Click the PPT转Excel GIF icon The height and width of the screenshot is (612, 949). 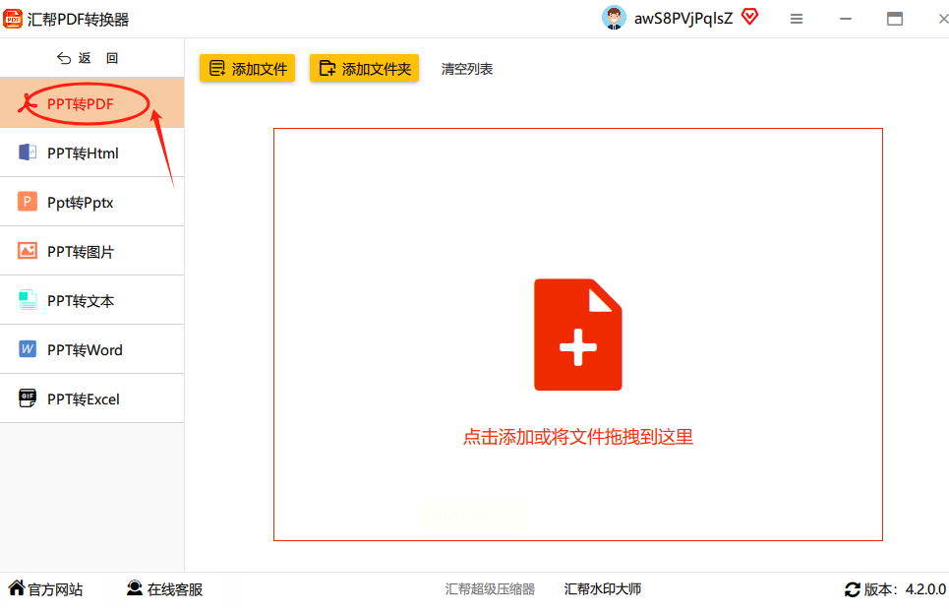coord(28,398)
